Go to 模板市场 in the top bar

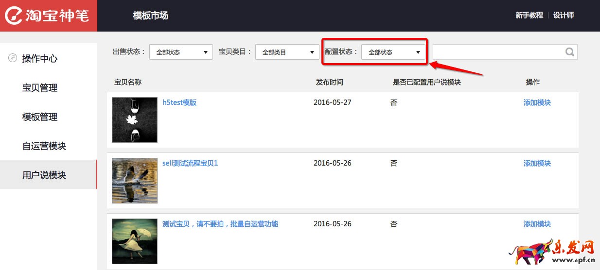(x=150, y=16)
